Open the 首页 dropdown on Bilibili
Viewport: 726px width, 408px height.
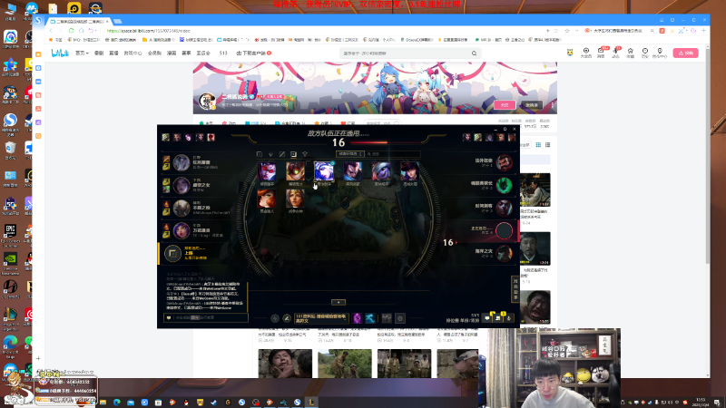82,53
